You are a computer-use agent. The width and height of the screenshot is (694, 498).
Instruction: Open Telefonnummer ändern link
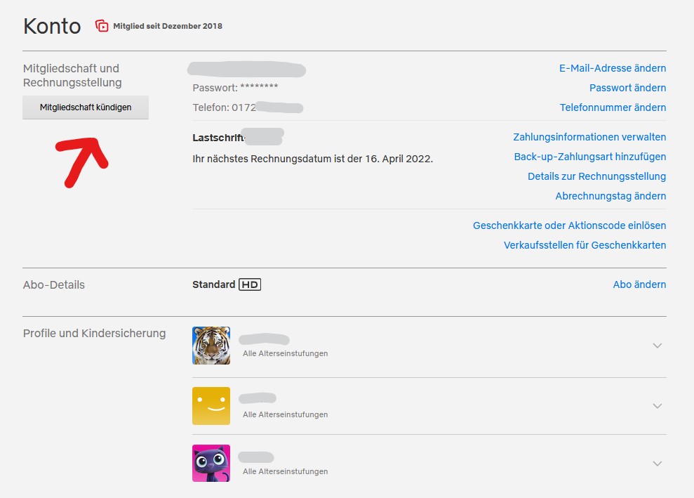pyautogui.click(x=613, y=107)
